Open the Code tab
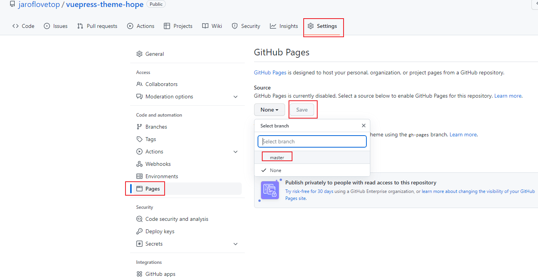The image size is (538, 277). click(23, 26)
